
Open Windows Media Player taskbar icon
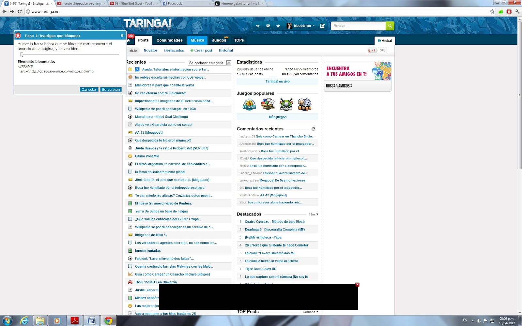click(x=57, y=320)
